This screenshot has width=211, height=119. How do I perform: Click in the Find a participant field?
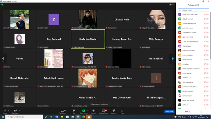point(194,10)
